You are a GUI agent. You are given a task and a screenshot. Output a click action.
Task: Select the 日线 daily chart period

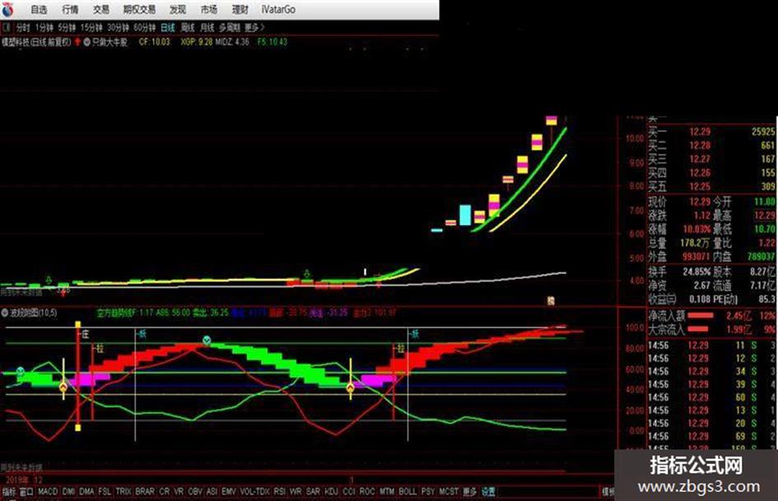point(168,27)
